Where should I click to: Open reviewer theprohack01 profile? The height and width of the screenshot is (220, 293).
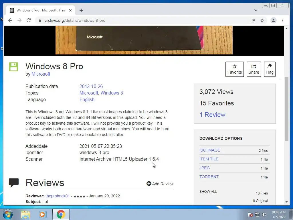(58, 196)
